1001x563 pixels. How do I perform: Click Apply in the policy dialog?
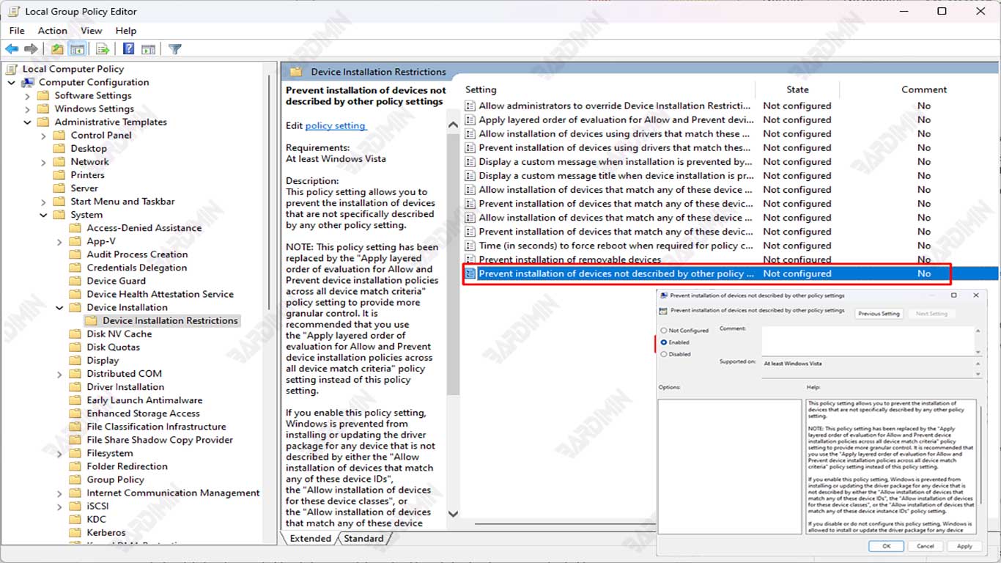click(964, 546)
